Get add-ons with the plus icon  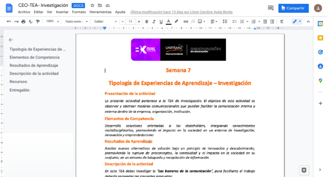click(x=320, y=104)
